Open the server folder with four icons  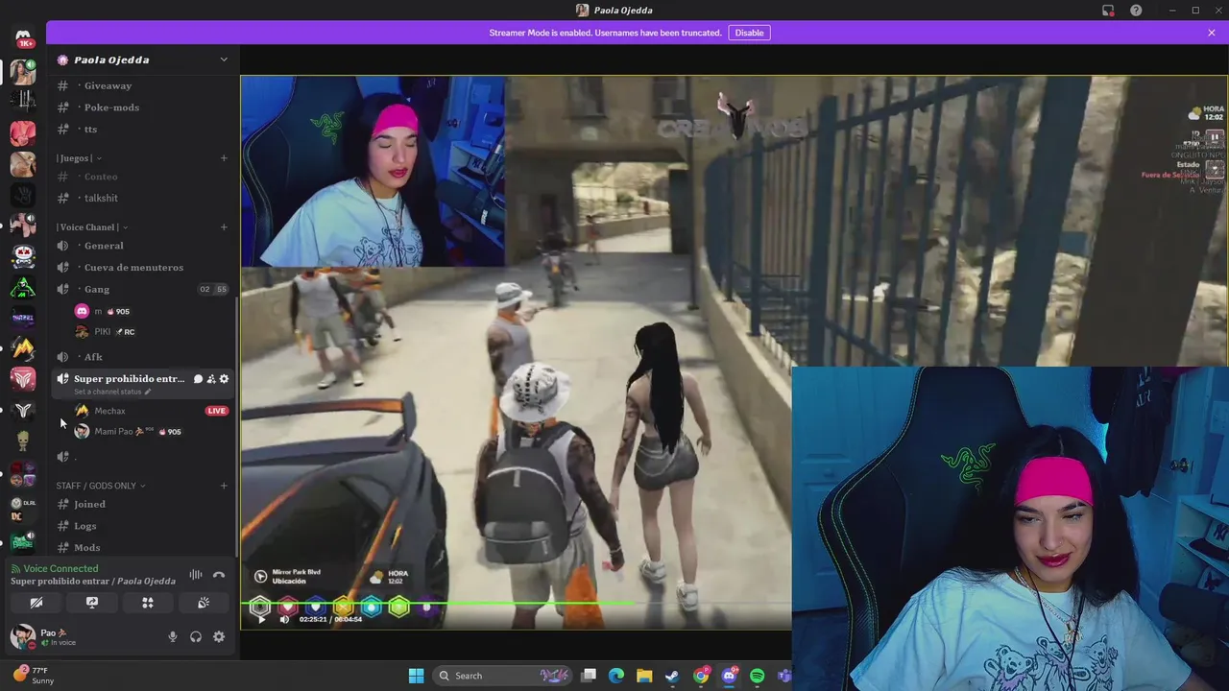point(23,474)
